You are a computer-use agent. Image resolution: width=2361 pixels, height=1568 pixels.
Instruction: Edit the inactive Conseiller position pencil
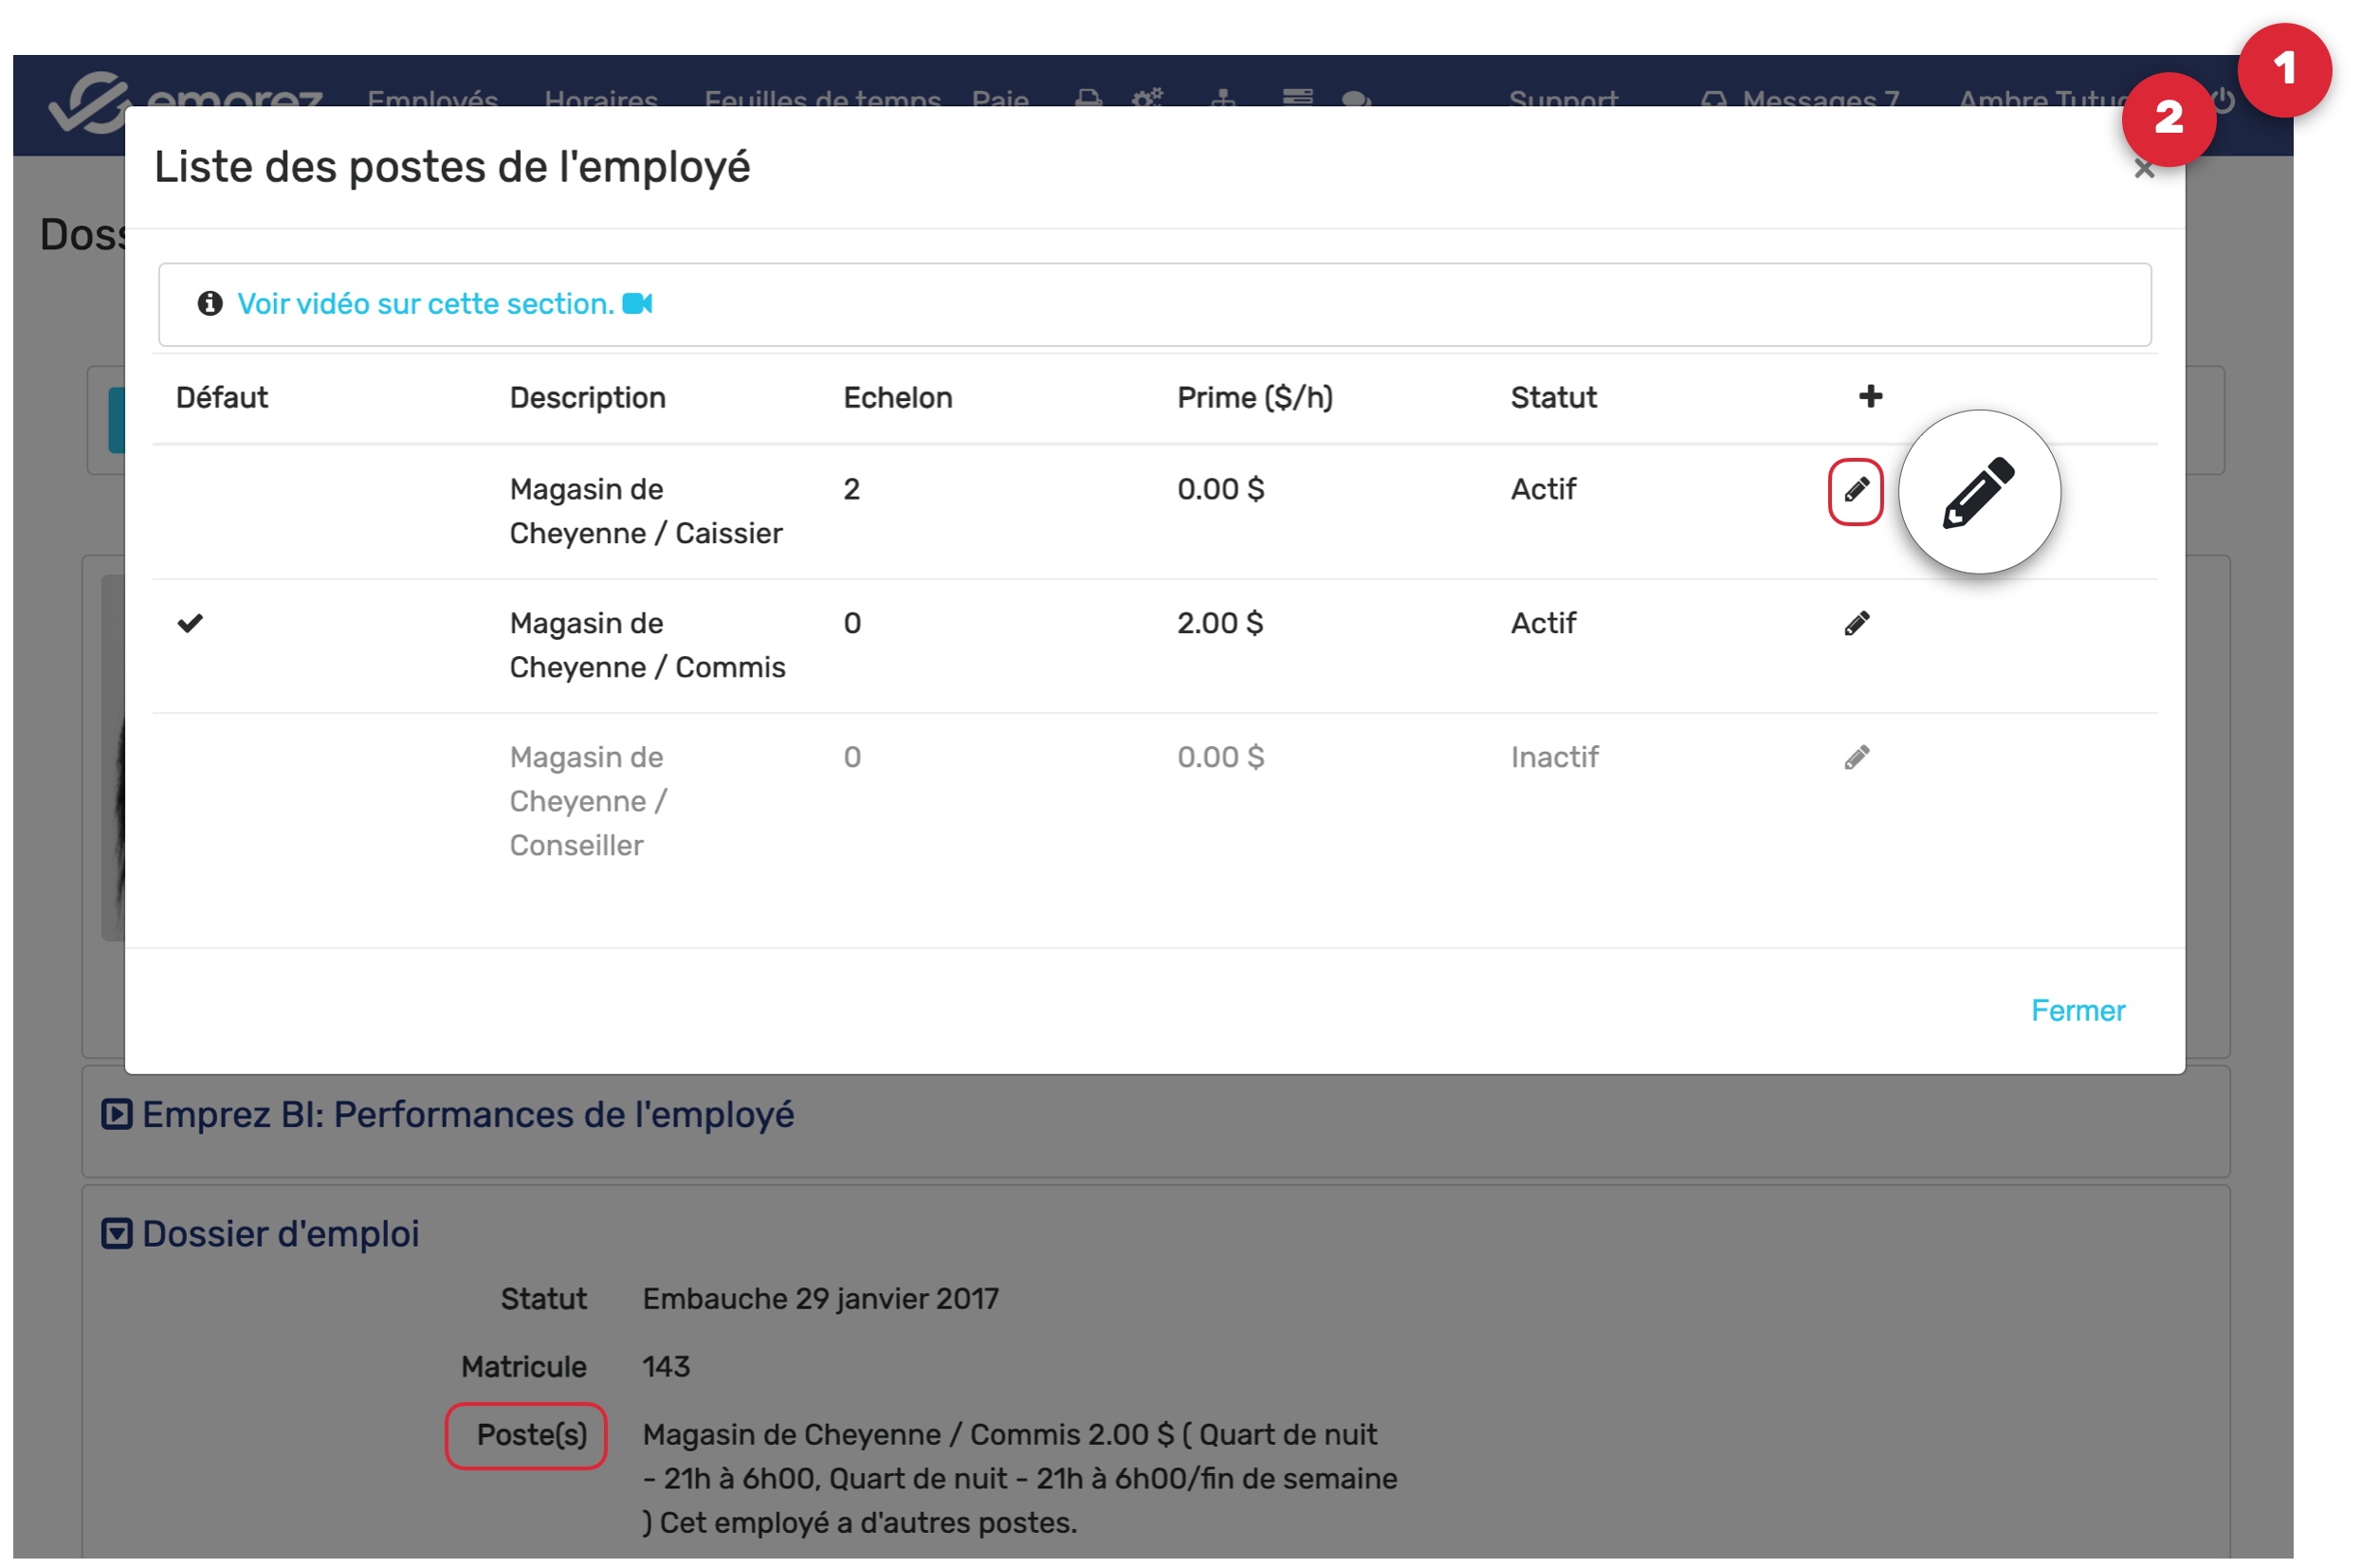1856,758
